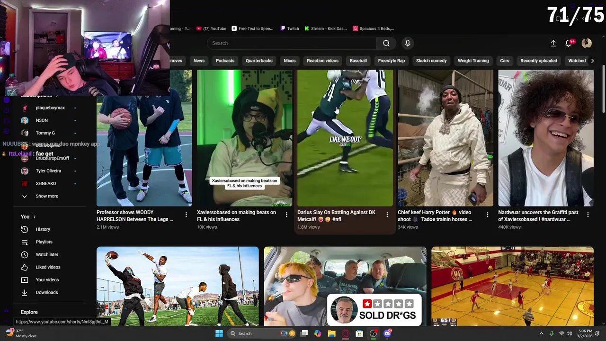Open the Playlists icon in sidebar
The image size is (606, 341).
click(x=25, y=242)
